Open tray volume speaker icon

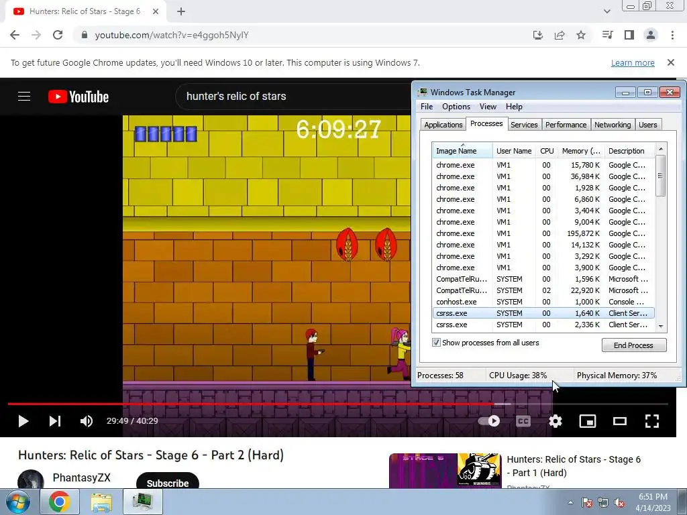point(619,502)
